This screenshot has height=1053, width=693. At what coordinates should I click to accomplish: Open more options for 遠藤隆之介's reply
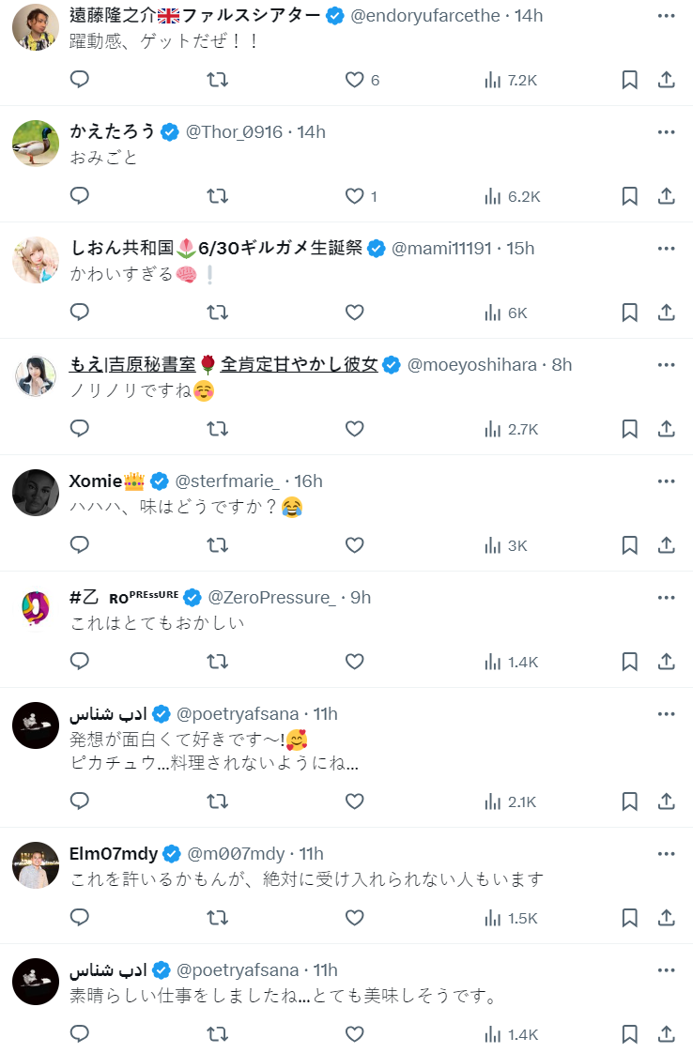[666, 16]
